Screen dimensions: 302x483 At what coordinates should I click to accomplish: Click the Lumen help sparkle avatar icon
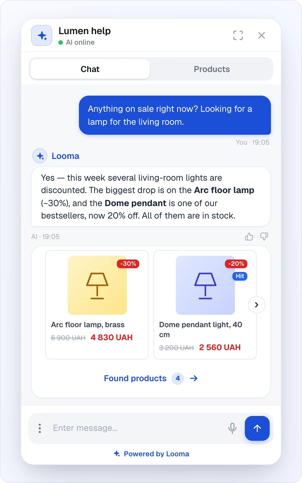[x=42, y=35]
